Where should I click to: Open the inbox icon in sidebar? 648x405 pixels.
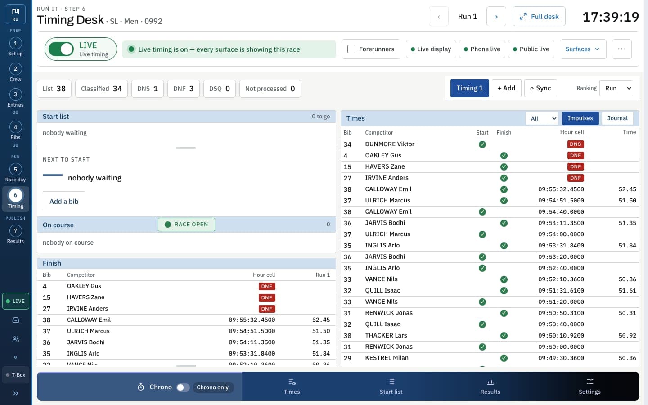(16, 320)
